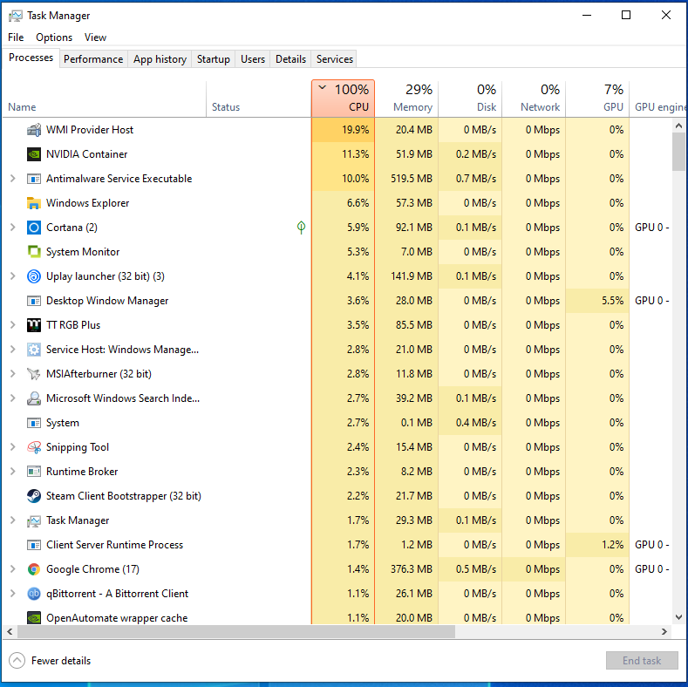This screenshot has height=687, width=688.
Task: Sort by the Name column header
Action: click(105, 99)
